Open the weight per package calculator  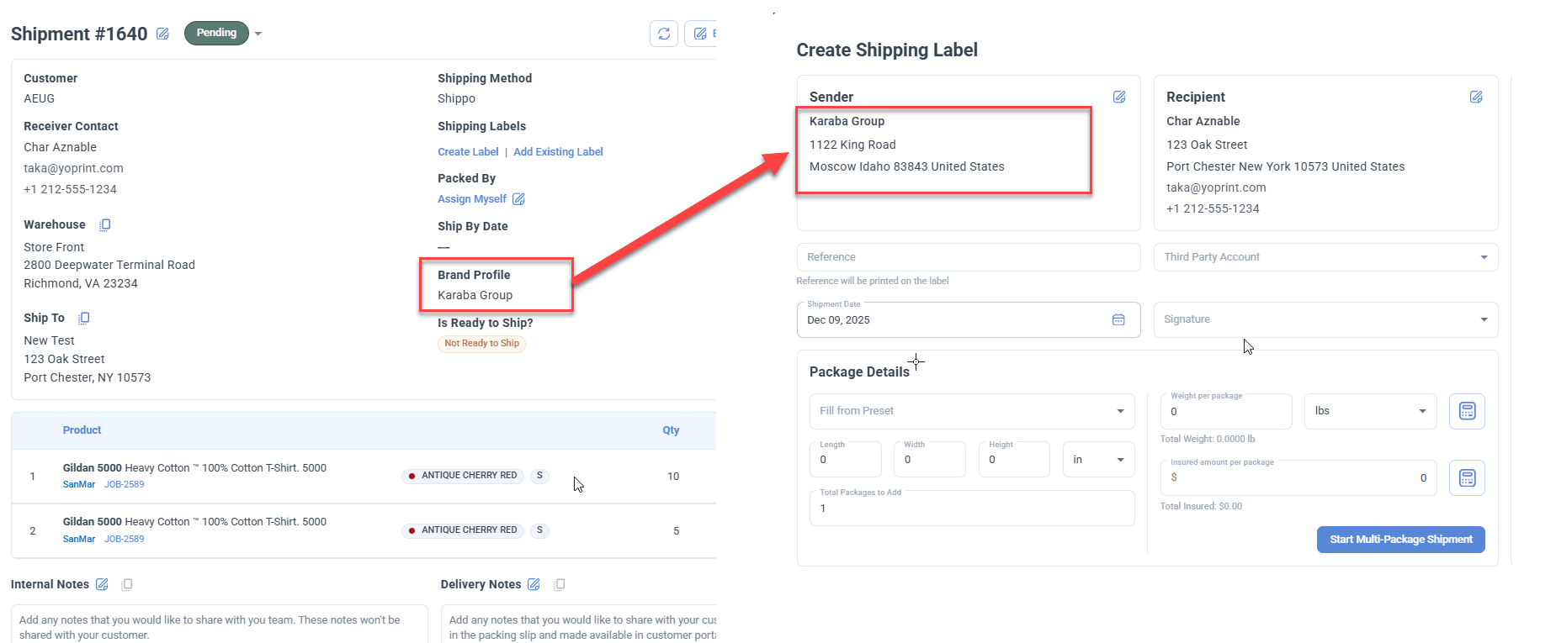click(x=1467, y=411)
